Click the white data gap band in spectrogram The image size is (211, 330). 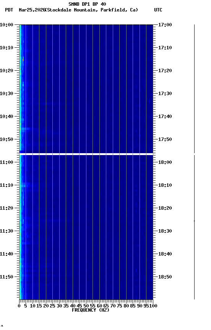(x=86, y=154)
